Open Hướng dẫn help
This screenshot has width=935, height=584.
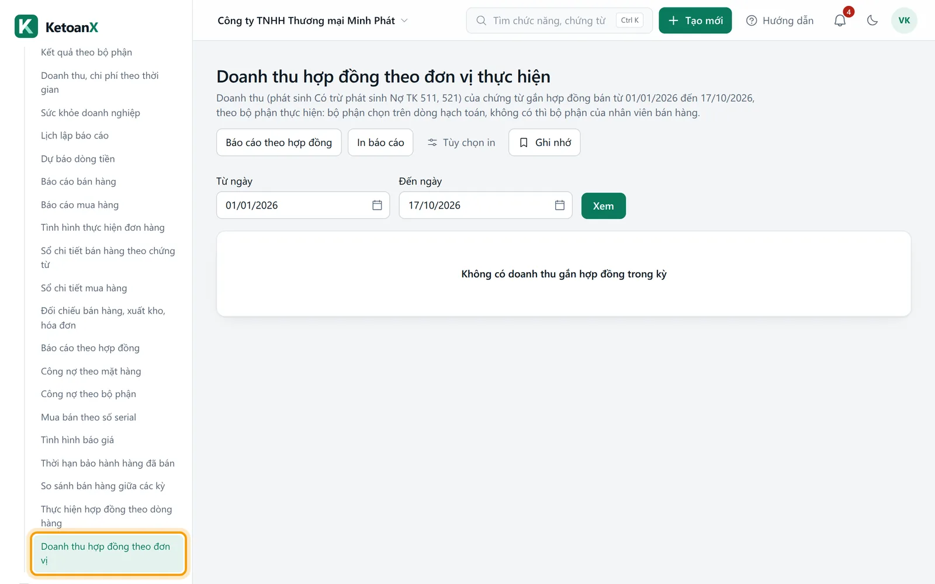pos(780,20)
